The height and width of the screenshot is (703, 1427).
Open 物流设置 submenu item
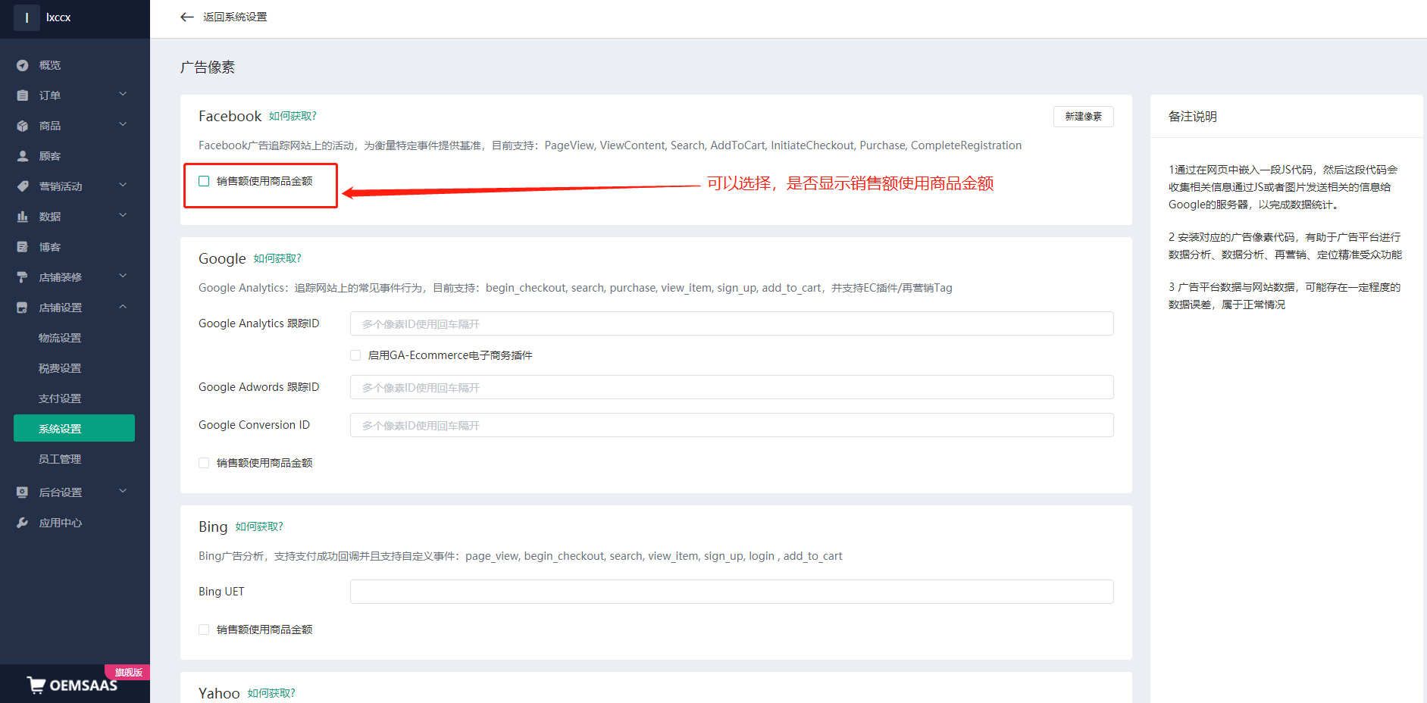tap(60, 338)
